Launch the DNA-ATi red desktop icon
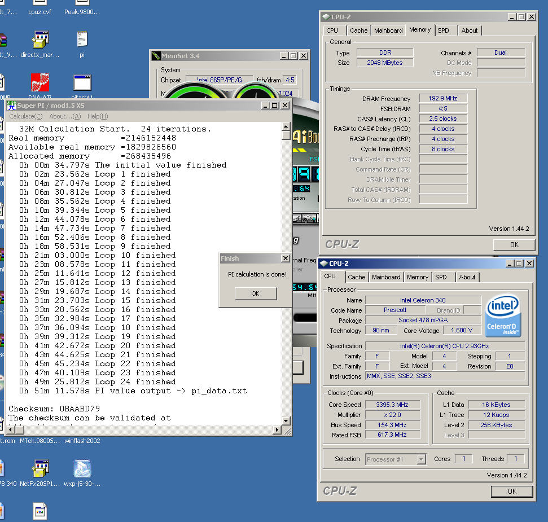Screen dimensions: 548x522 click(40, 82)
